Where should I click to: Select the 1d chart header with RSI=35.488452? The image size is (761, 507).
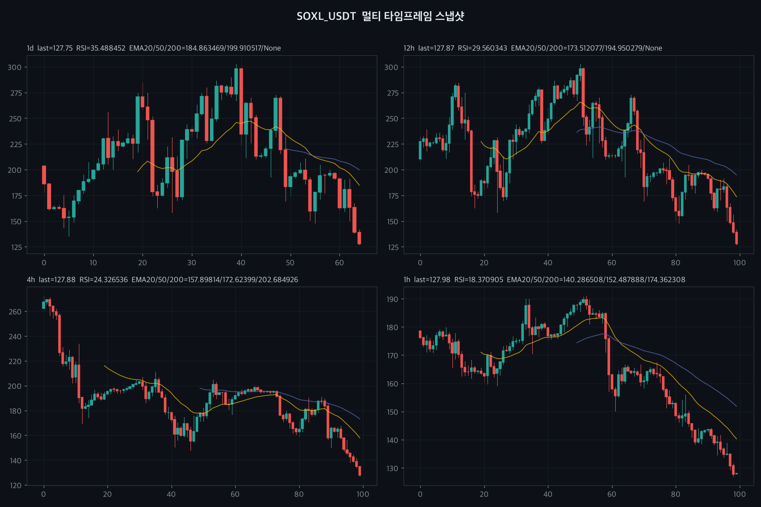pyautogui.click(x=154, y=48)
